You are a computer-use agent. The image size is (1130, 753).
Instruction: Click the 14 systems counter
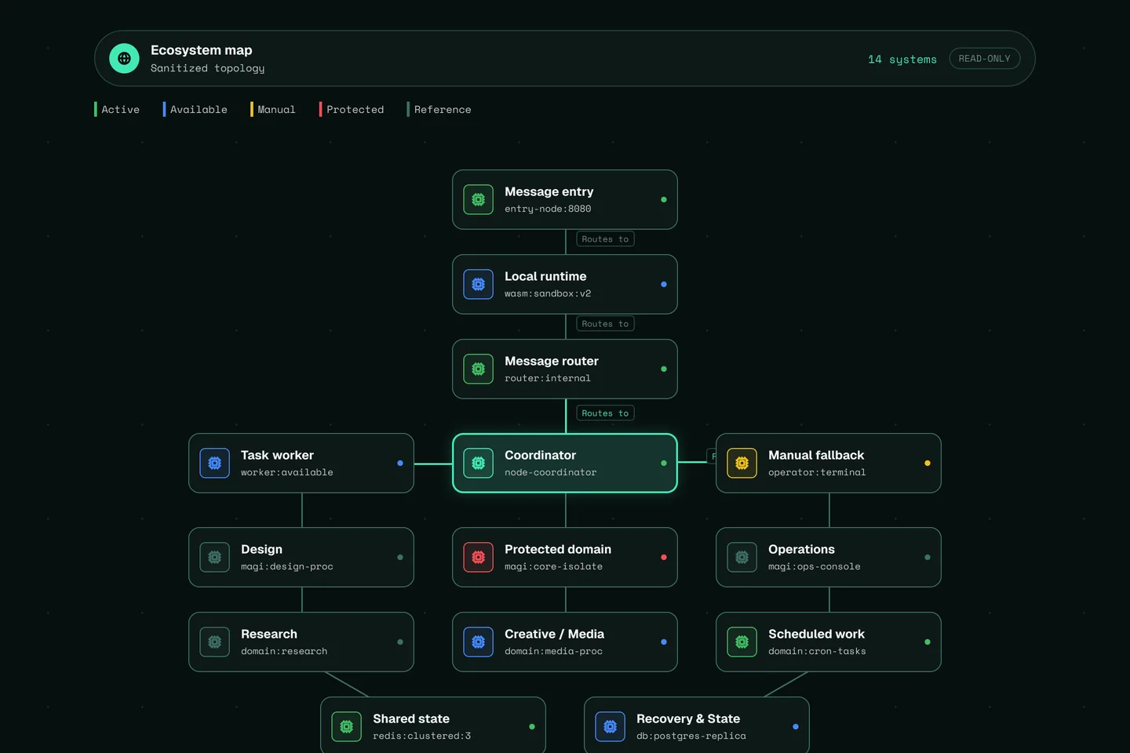tap(902, 59)
